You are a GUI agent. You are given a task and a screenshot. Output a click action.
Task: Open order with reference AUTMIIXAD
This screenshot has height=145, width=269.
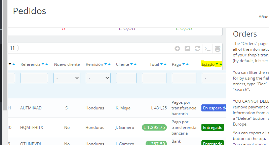coord(31,108)
